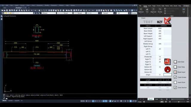Check the Reset Input checkbox
The height and width of the screenshot is (107, 191).
click(175, 72)
